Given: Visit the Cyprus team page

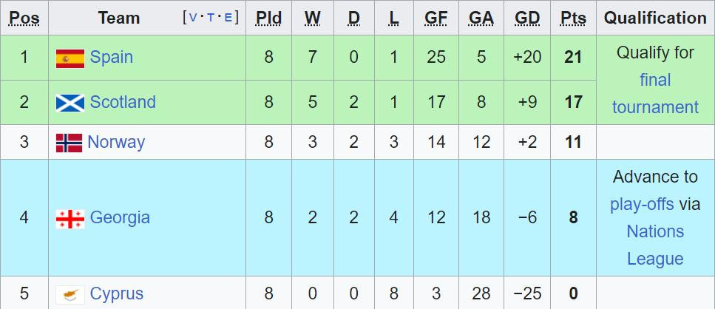Looking at the screenshot, I should (x=117, y=294).
